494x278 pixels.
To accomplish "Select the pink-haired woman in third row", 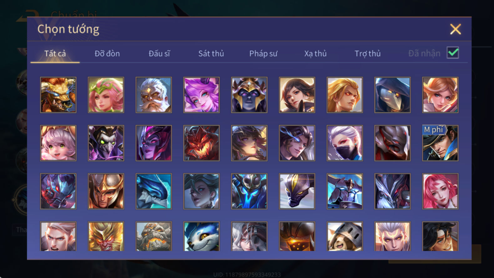I will click(440, 191).
